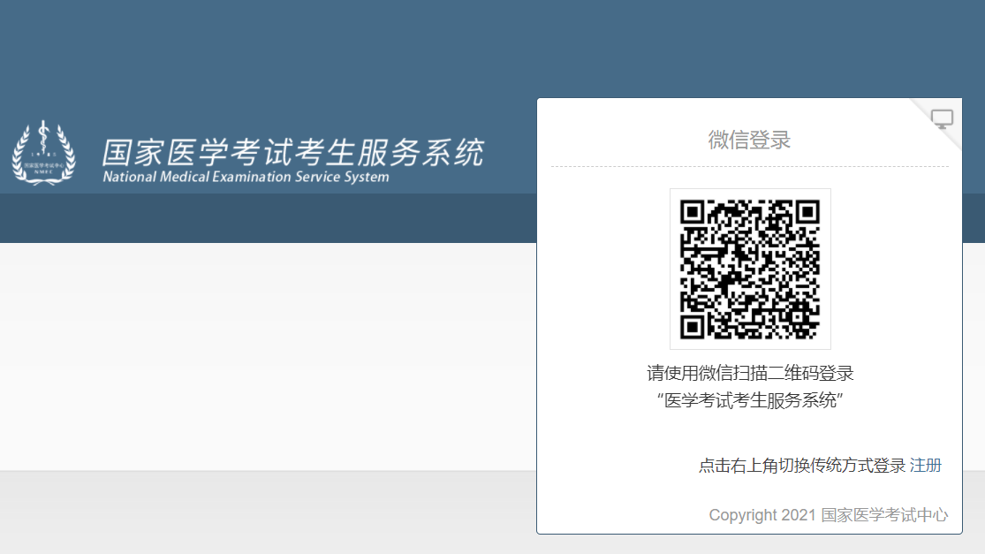This screenshot has height=554, width=985.
Task: Click the 点击右上角切换传统方式登录 hint text
Action: (801, 466)
